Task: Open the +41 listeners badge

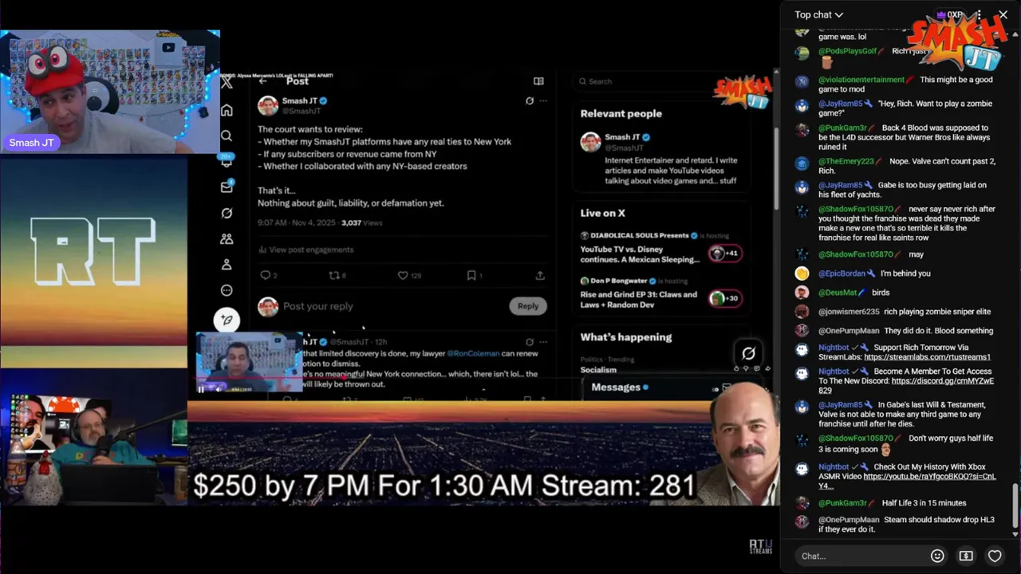Action: [x=725, y=254]
